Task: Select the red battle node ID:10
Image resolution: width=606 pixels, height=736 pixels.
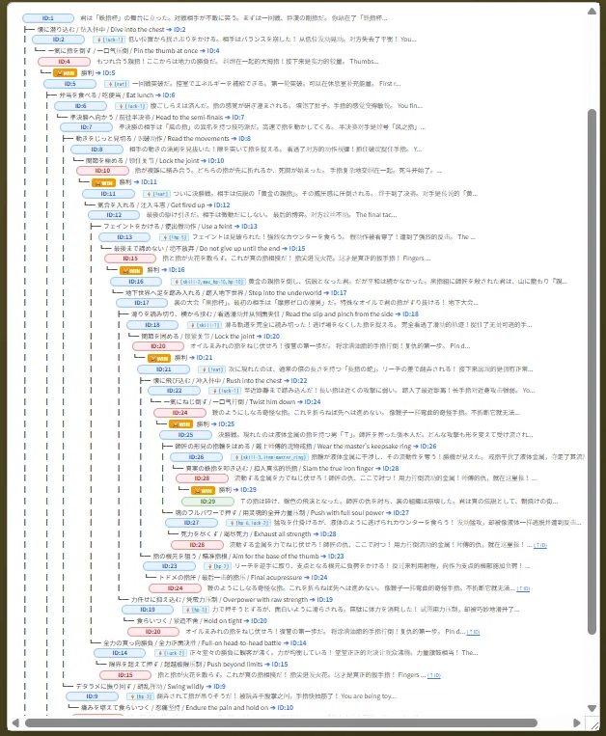Action: pos(102,171)
